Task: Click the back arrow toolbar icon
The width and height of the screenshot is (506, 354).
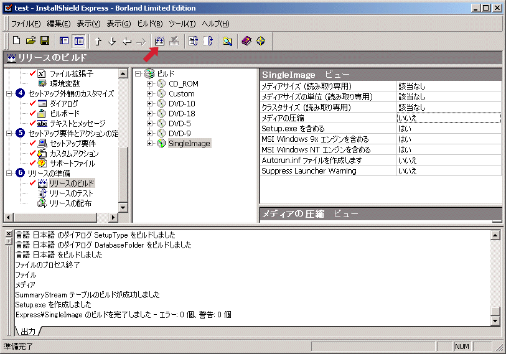Action: tap(127, 41)
